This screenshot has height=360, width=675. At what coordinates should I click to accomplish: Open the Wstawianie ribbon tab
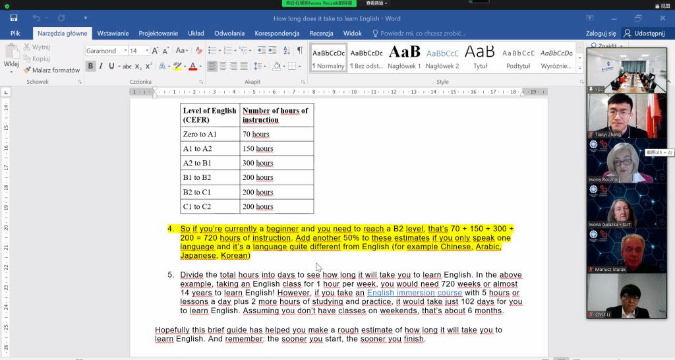(113, 33)
